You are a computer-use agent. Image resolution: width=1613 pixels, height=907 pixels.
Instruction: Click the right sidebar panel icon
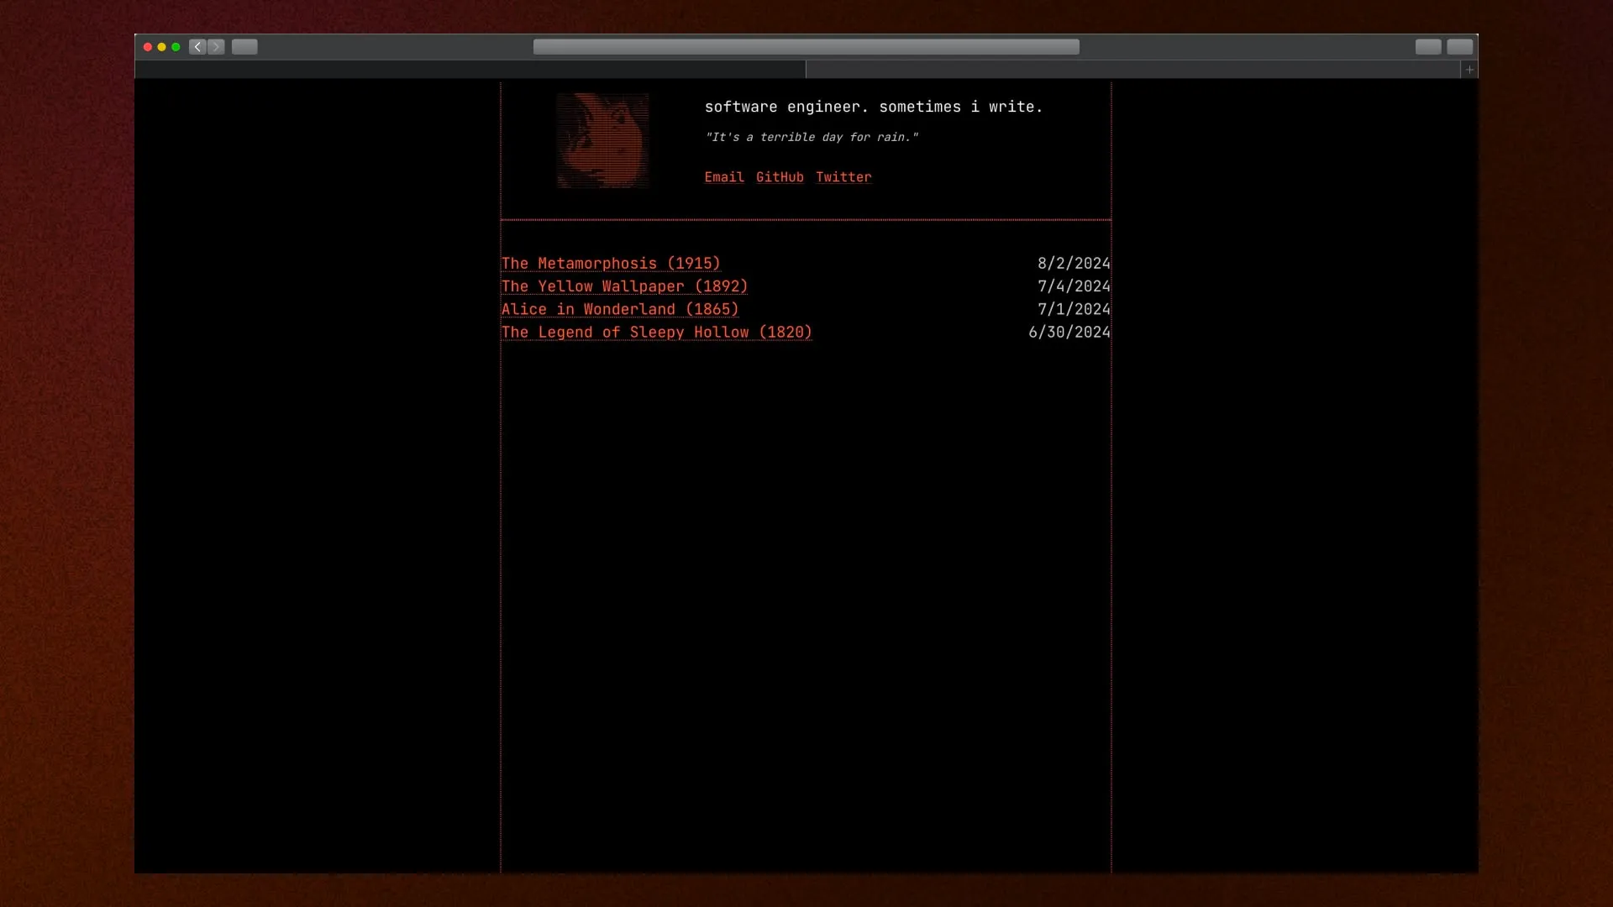click(1460, 46)
